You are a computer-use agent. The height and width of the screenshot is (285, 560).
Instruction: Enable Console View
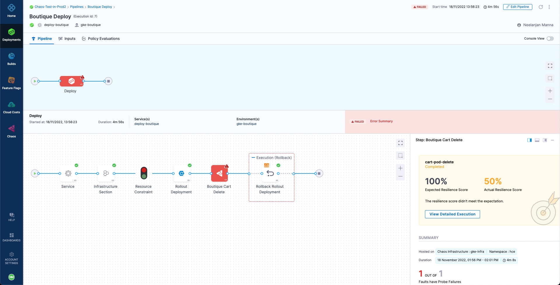[x=550, y=38]
